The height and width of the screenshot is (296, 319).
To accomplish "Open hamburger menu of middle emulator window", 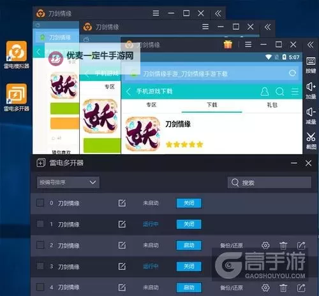I will [205, 27].
